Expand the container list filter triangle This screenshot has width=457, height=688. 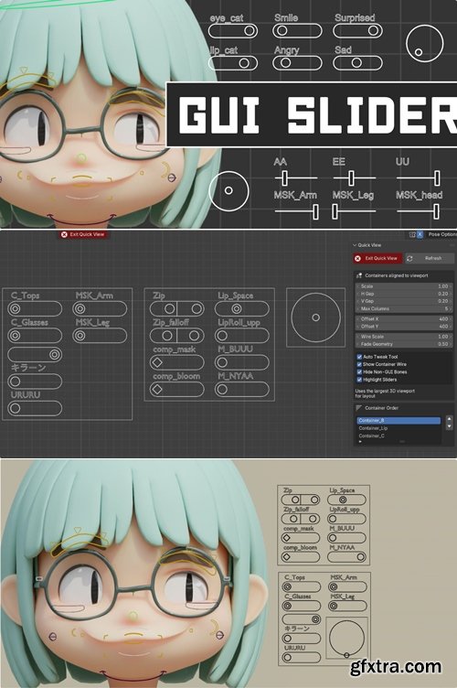point(360,442)
